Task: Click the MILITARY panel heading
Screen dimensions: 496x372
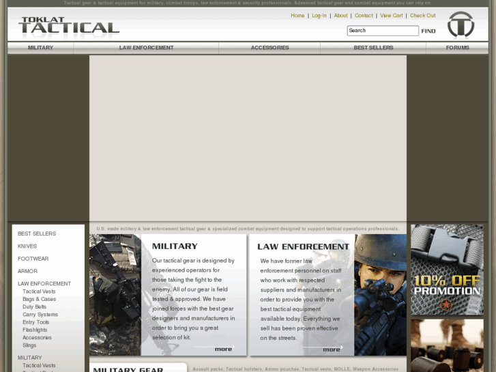Action: [x=175, y=246]
